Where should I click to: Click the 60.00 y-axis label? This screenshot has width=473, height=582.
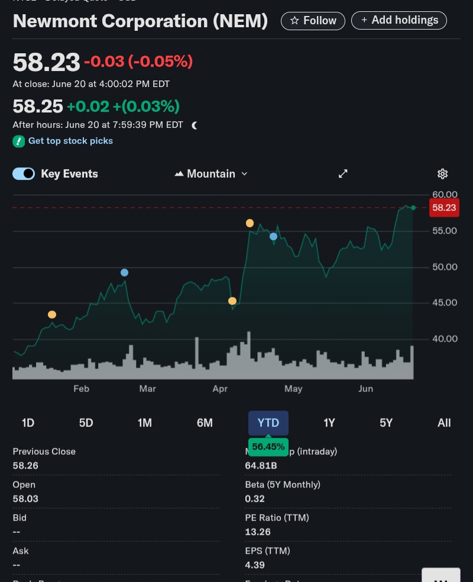coord(445,195)
